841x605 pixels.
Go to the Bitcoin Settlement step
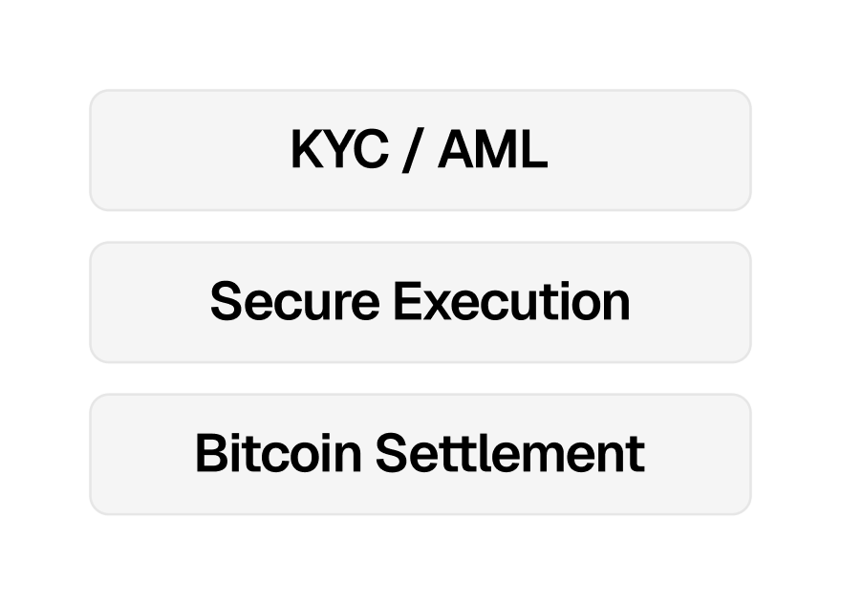(420, 454)
